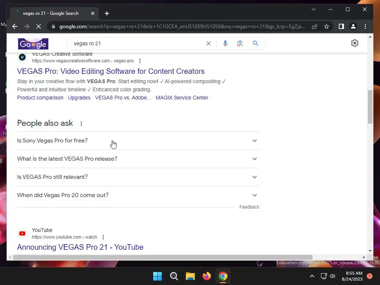Screen dimensions: 380x285
Task: Open tab search dropdown arrow
Action: pyautogui.click(x=313, y=9)
